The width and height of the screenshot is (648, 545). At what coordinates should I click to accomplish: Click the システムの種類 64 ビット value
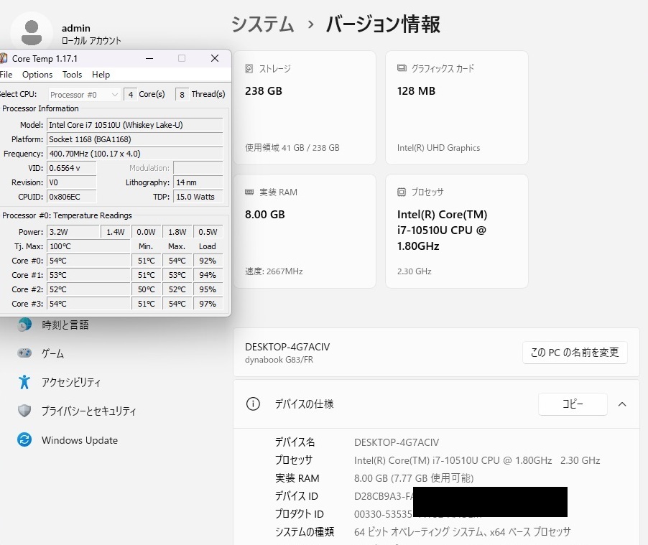[463, 532]
